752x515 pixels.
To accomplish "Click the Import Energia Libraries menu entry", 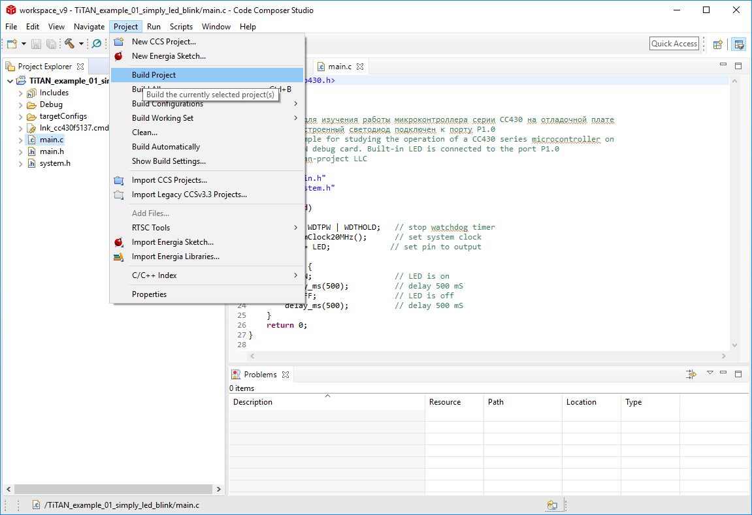I will coord(175,257).
